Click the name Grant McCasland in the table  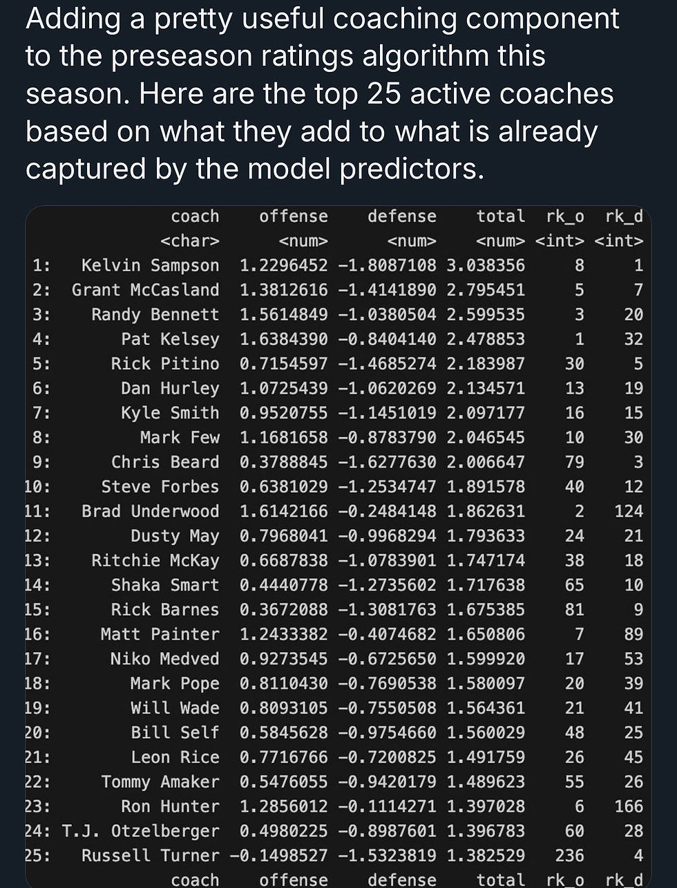click(145, 290)
